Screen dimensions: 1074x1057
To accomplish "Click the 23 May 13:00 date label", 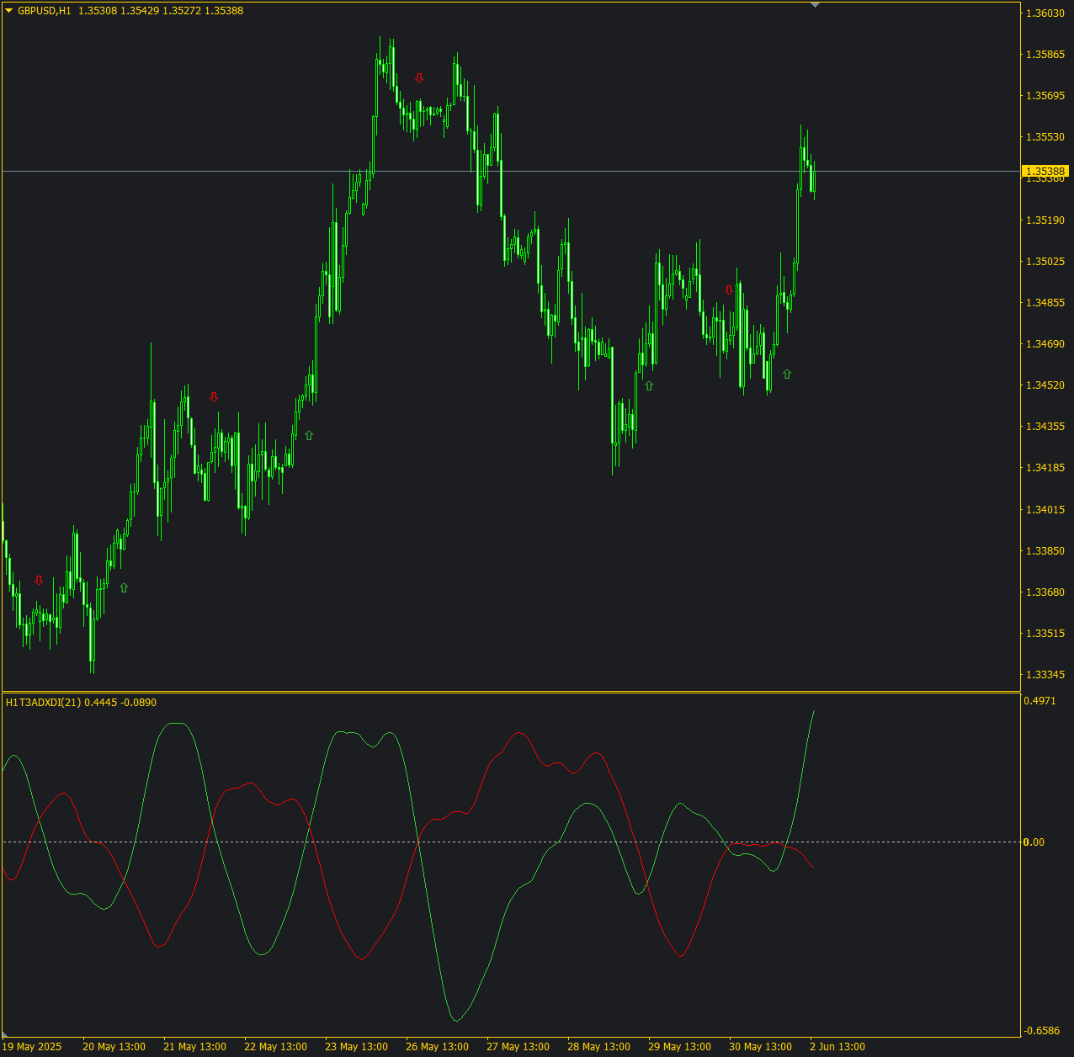I will (x=356, y=1047).
